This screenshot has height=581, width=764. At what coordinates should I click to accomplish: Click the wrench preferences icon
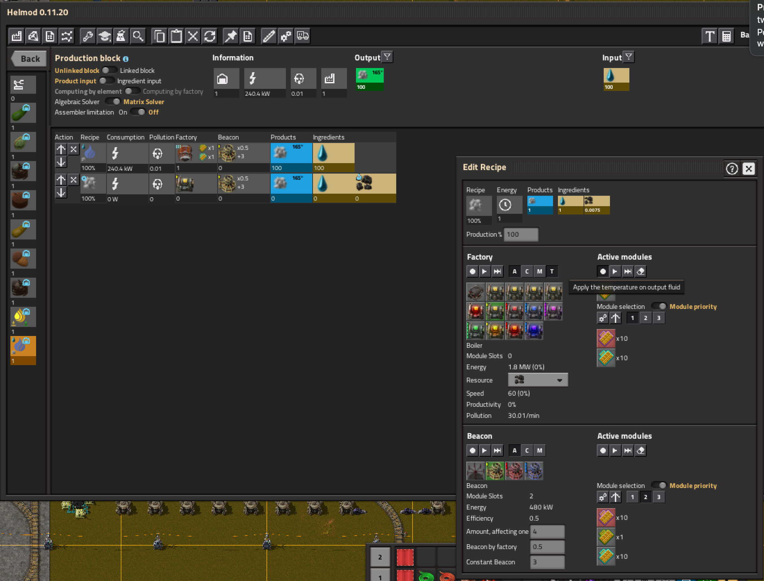[88, 36]
